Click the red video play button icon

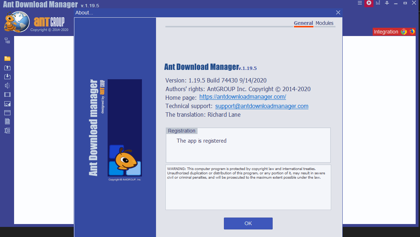[x=369, y=3]
